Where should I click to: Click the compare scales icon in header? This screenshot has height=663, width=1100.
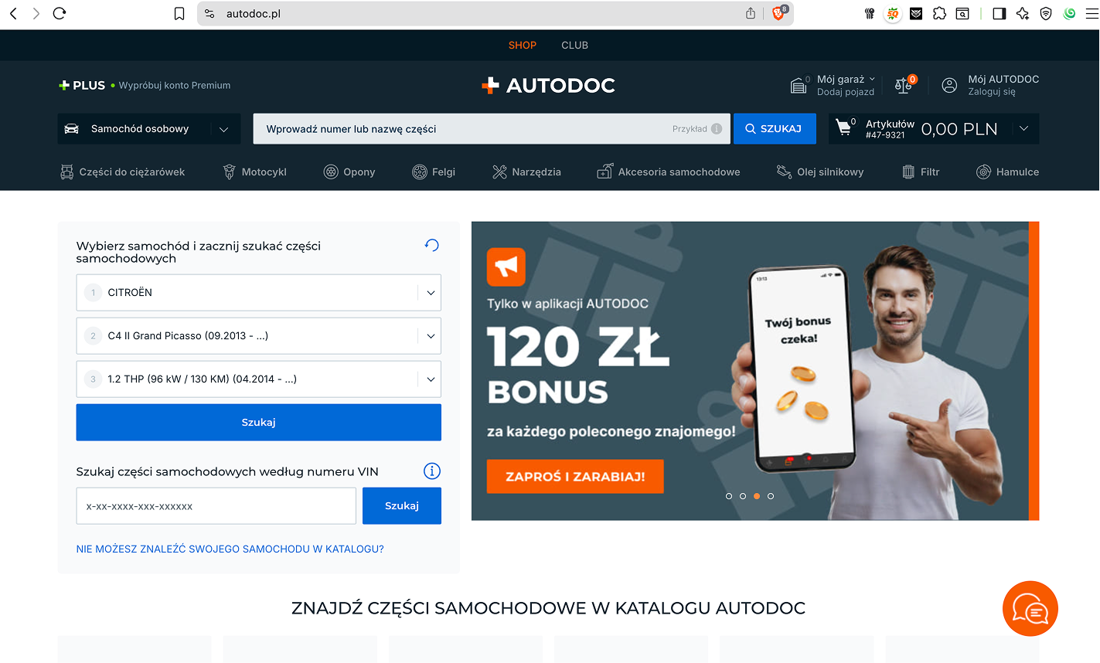903,86
